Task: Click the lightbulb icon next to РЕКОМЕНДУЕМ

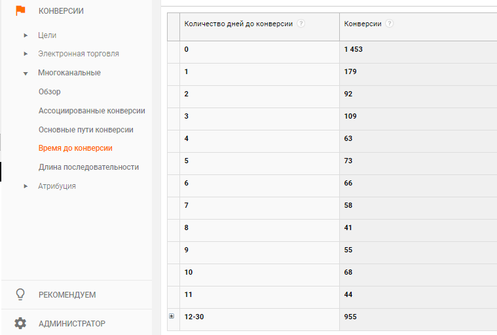Action: [x=20, y=294]
